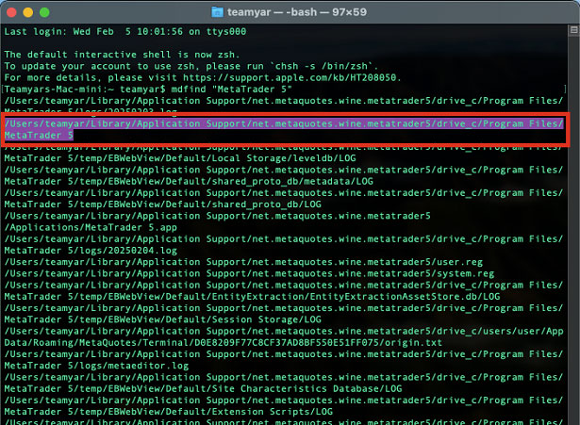580x425 pixels.
Task: Click the 'logs/metaeditor.log' result line
Action: [x=96, y=366]
